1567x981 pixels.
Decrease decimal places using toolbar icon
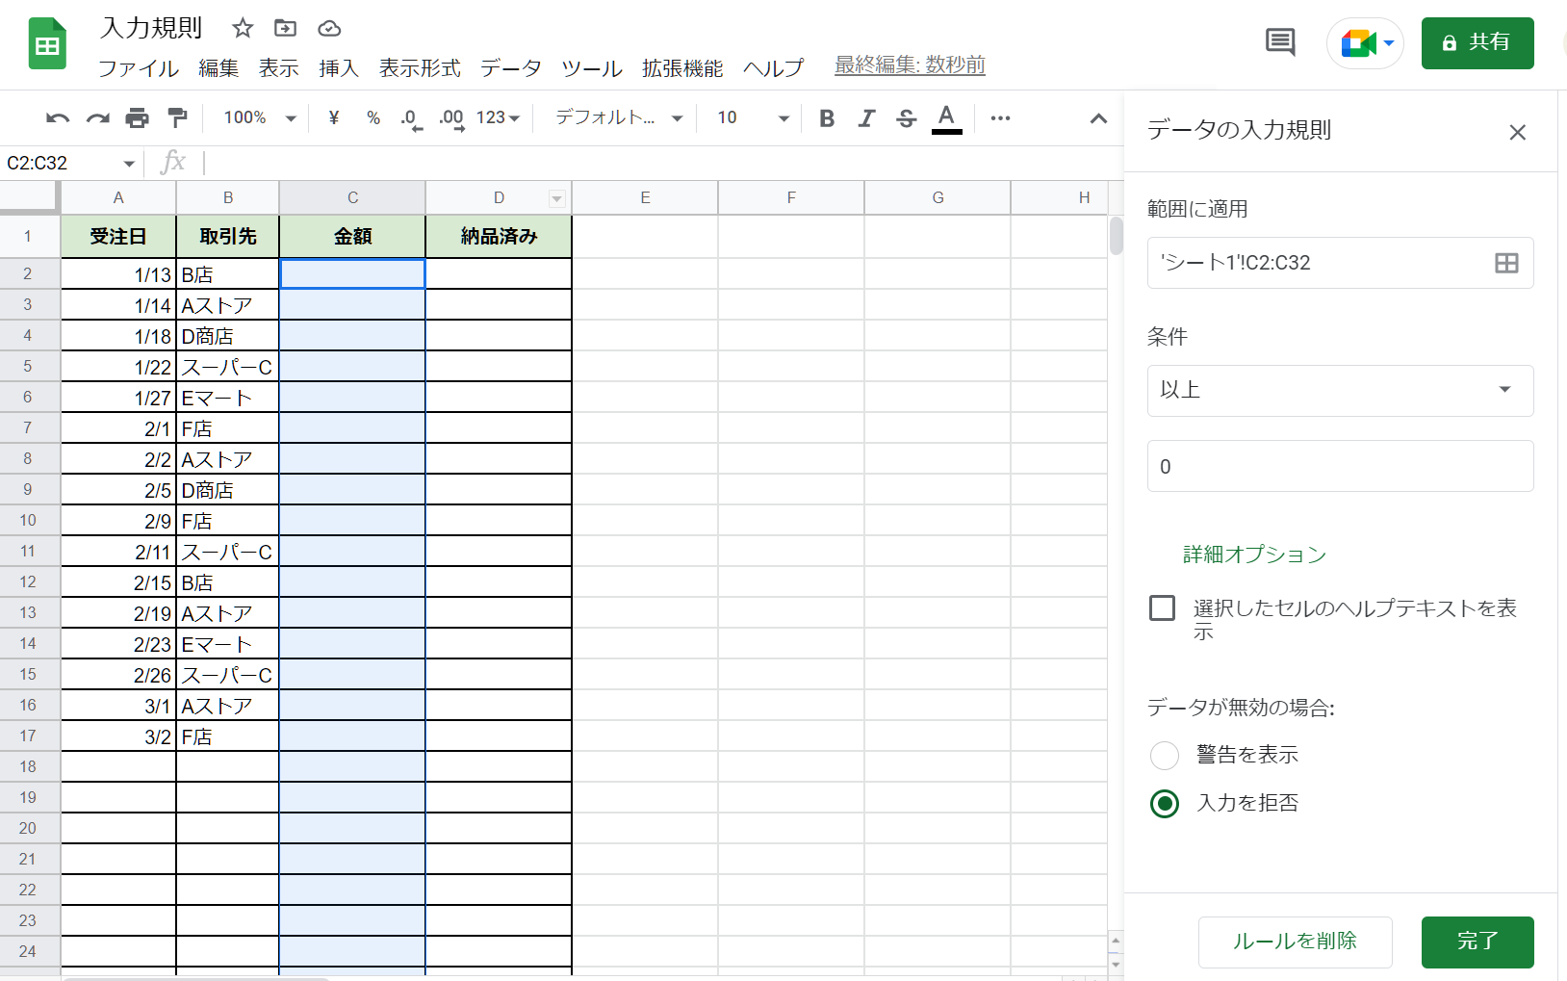click(x=408, y=117)
